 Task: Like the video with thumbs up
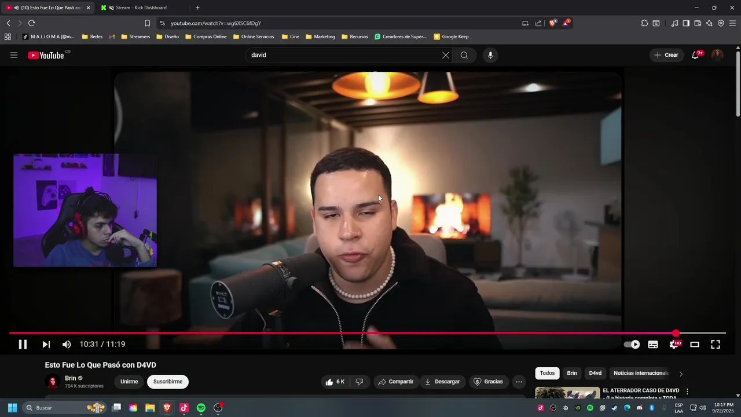point(335,382)
